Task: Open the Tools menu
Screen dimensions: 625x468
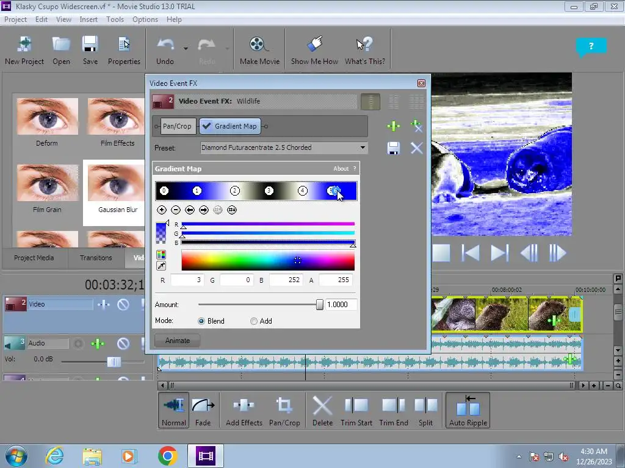Action: point(115,19)
